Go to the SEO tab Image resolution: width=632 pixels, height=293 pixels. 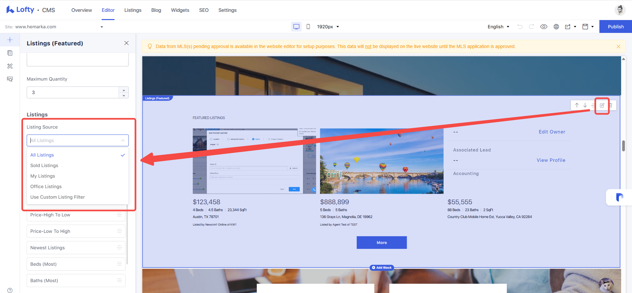point(204,10)
